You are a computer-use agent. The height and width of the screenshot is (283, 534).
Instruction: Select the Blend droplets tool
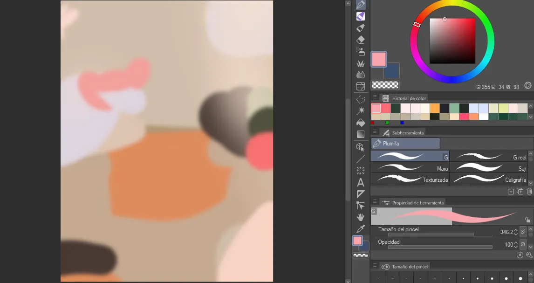[x=360, y=75]
